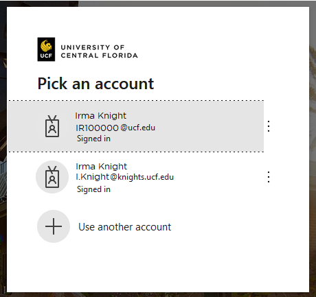316x297 pixels.
Task: Click badge icon for I.Knight@knights.ucf.edu account
Action: [52, 177]
